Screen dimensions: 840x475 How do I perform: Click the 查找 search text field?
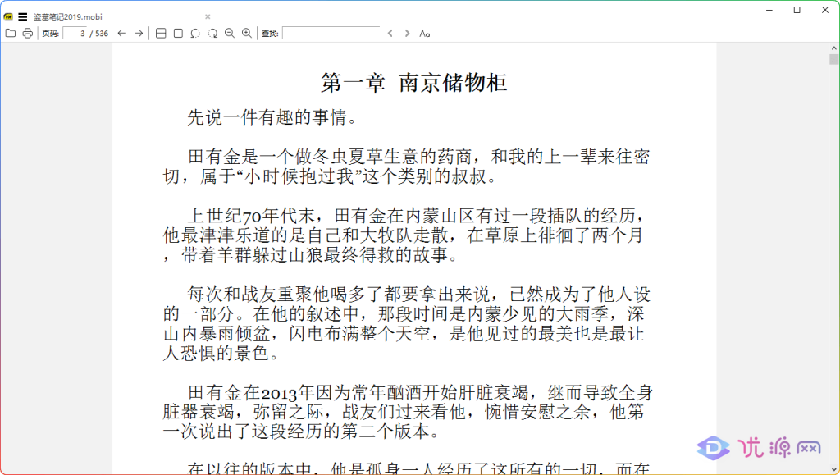click(x=331, y=34)
